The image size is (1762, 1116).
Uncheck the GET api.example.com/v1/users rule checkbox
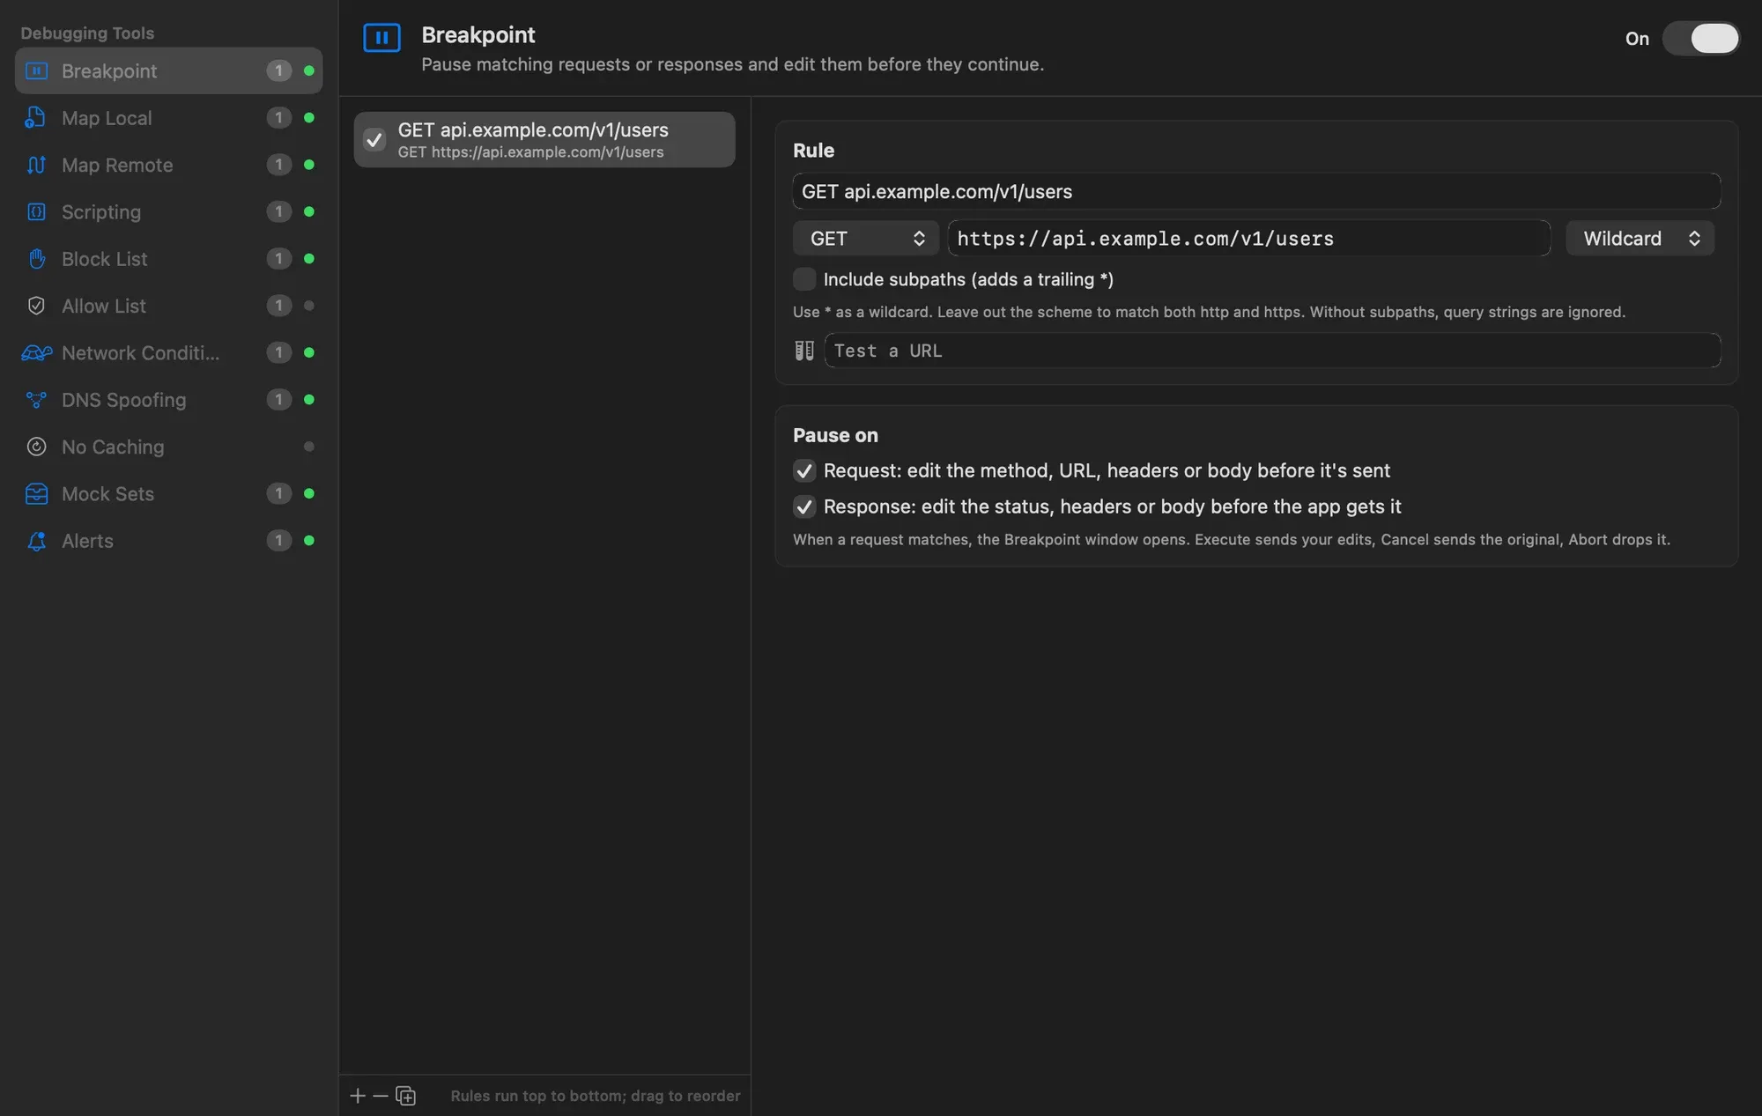[374, 139]
